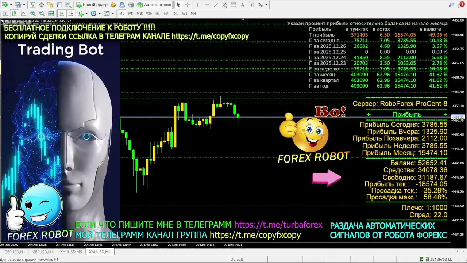Select the Crosshair tool
Viewport: 467px width, 263px height.
point(188,5)
